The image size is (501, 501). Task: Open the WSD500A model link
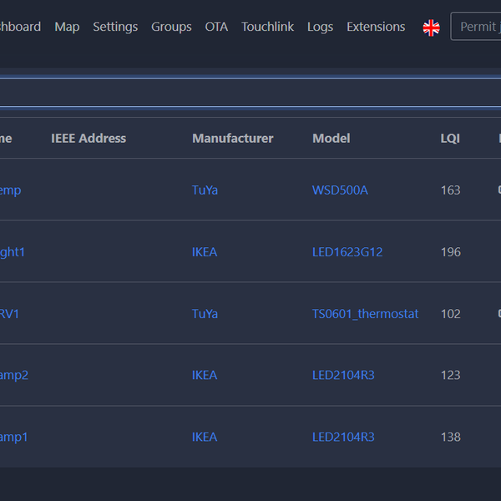click(340, 190)
